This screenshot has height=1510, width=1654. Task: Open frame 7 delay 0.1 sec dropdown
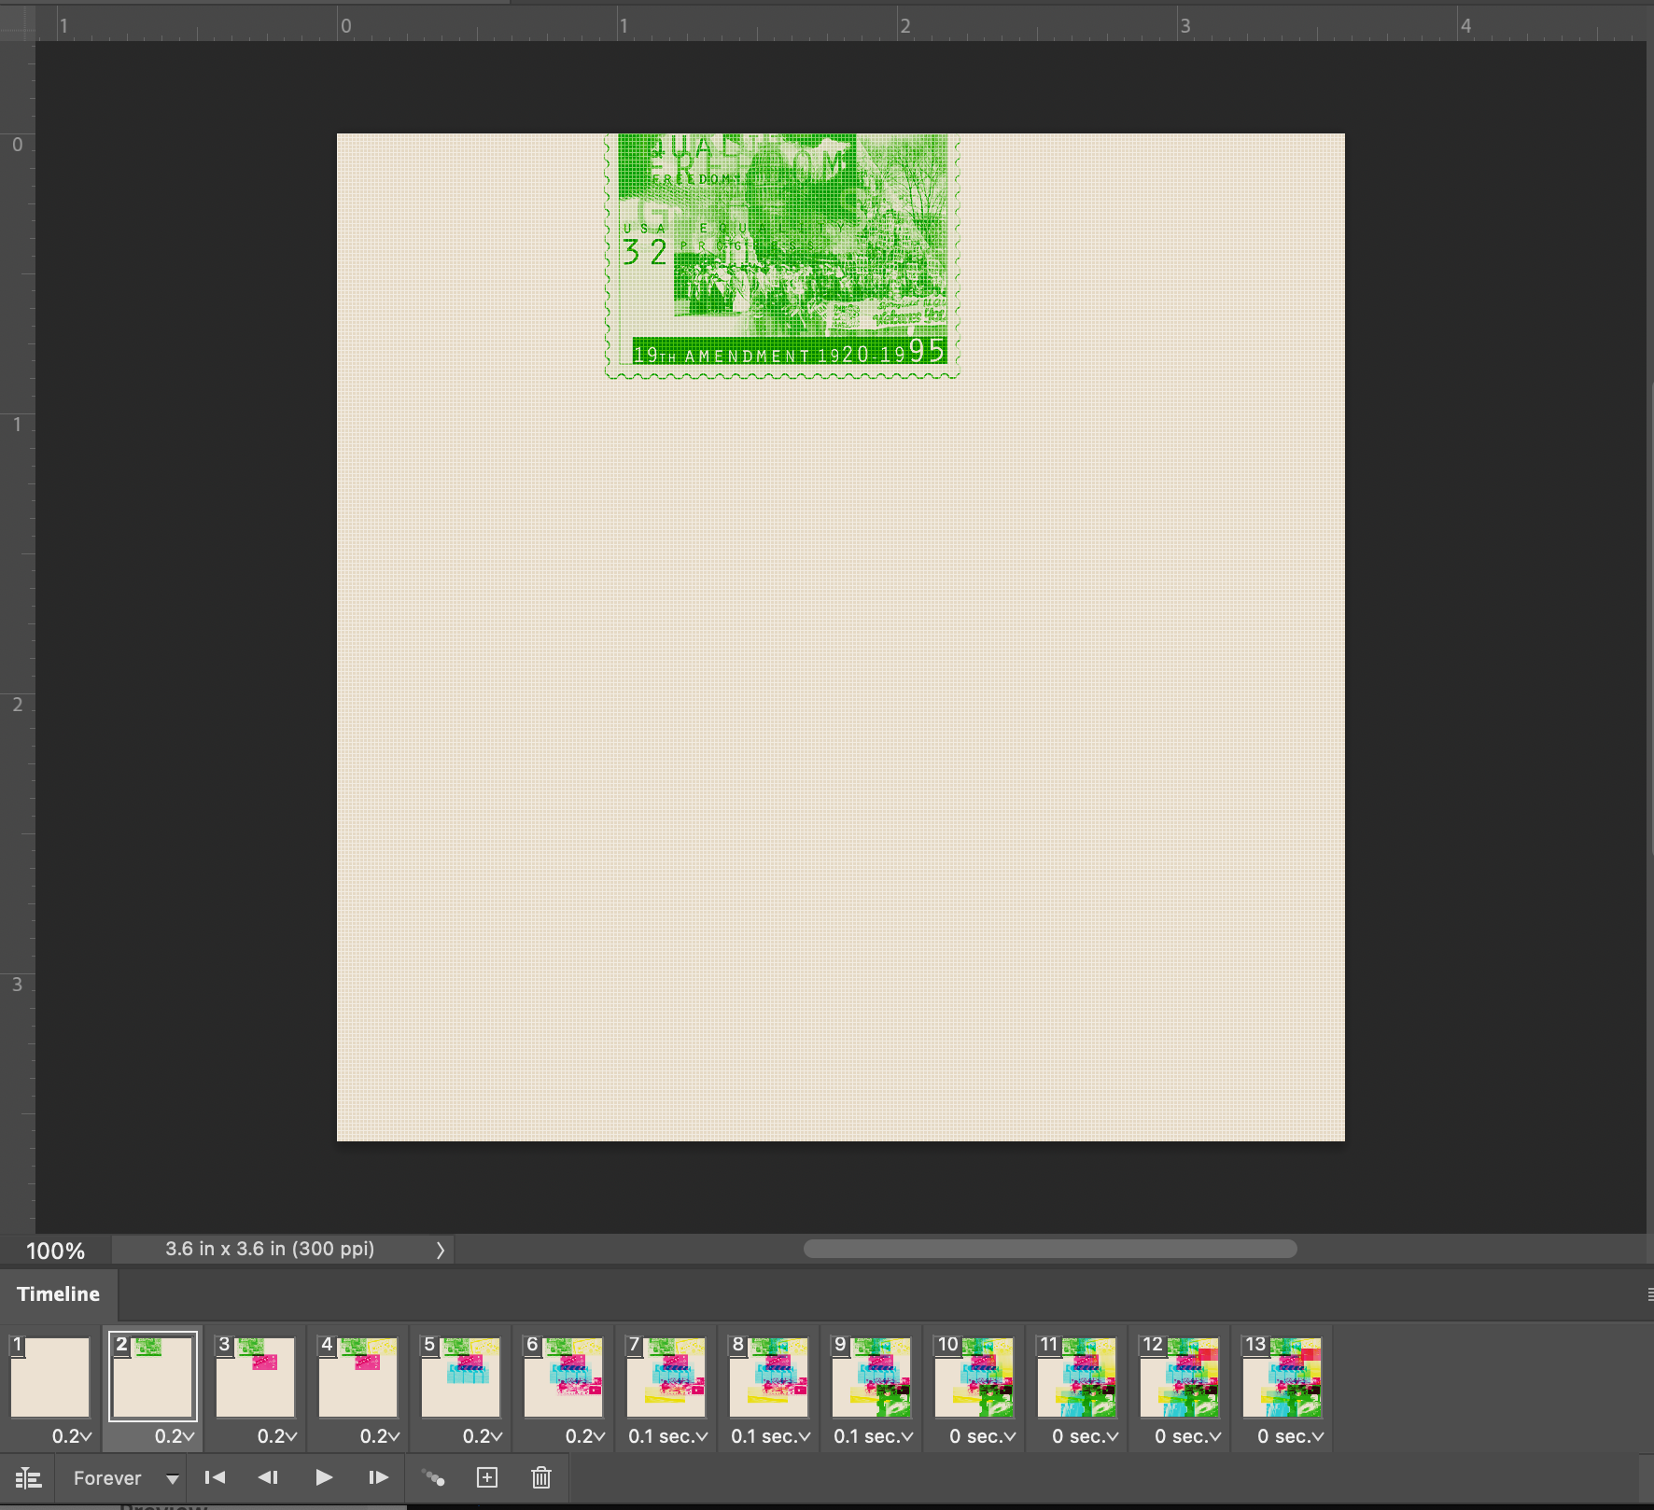click(x=668, y=1436)
